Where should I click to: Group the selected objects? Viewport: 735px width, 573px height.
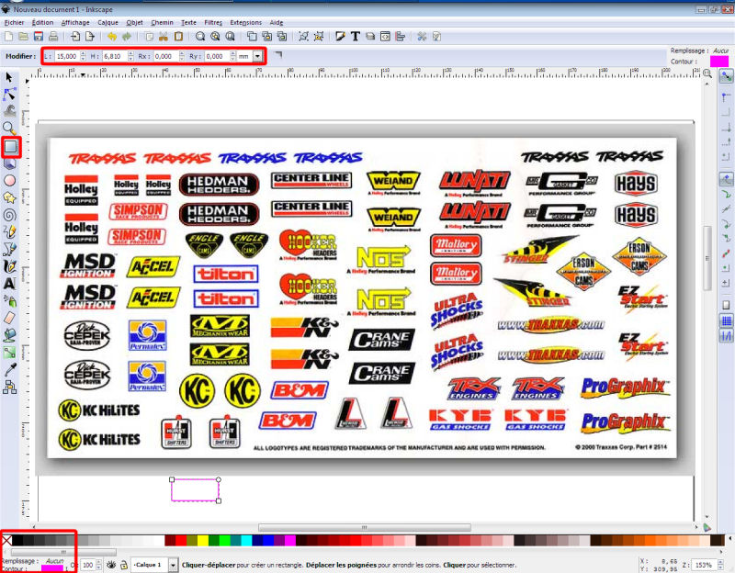click(304, 36)
